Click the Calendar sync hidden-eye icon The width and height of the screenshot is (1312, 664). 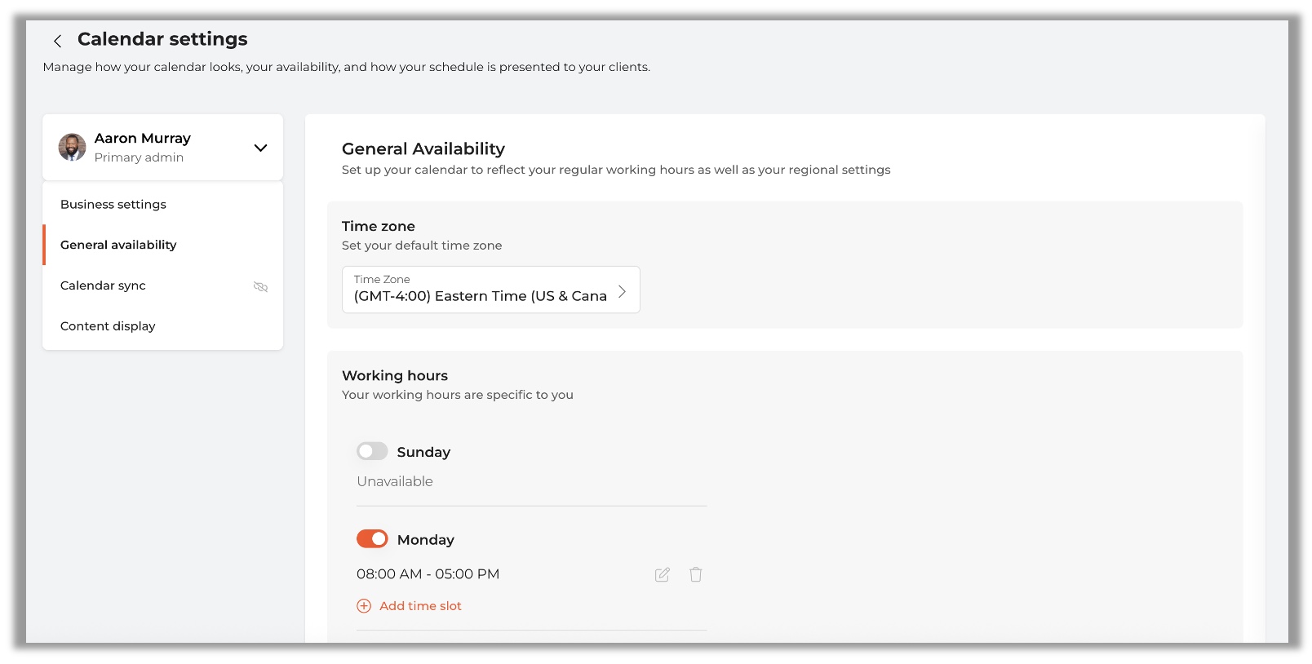point(261,286)
